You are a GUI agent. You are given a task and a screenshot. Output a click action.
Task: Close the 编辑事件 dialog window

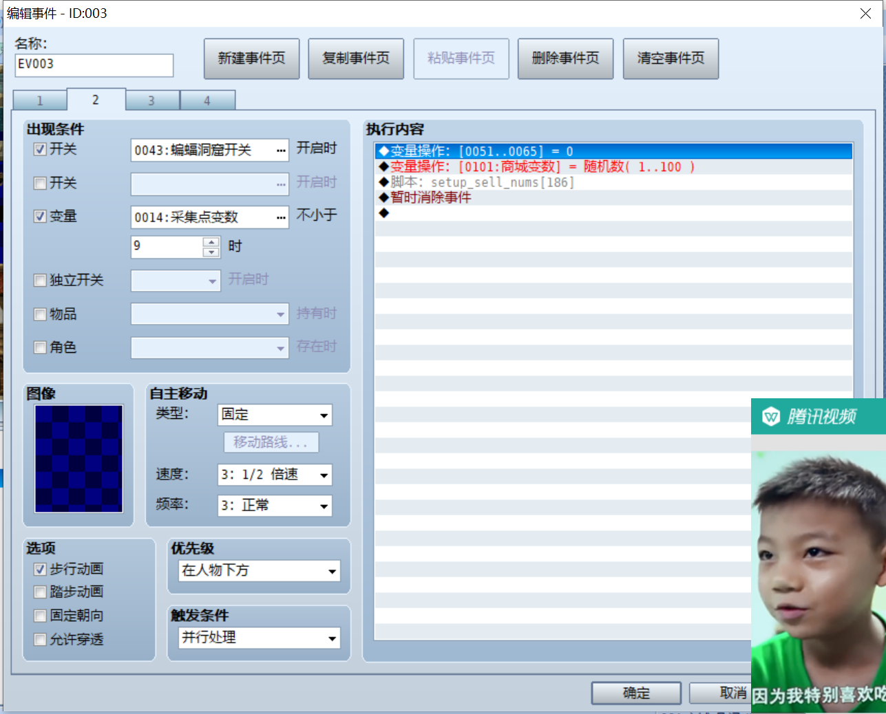pyautogui.click(x=865, y=14)
